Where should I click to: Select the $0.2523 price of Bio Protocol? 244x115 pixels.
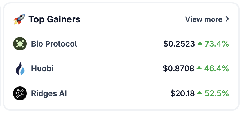coord(179,44)
